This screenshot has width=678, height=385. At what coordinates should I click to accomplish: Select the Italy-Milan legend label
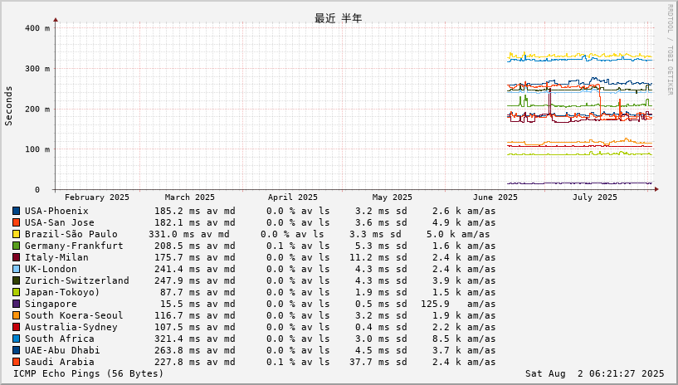click(x=56, y=257)
